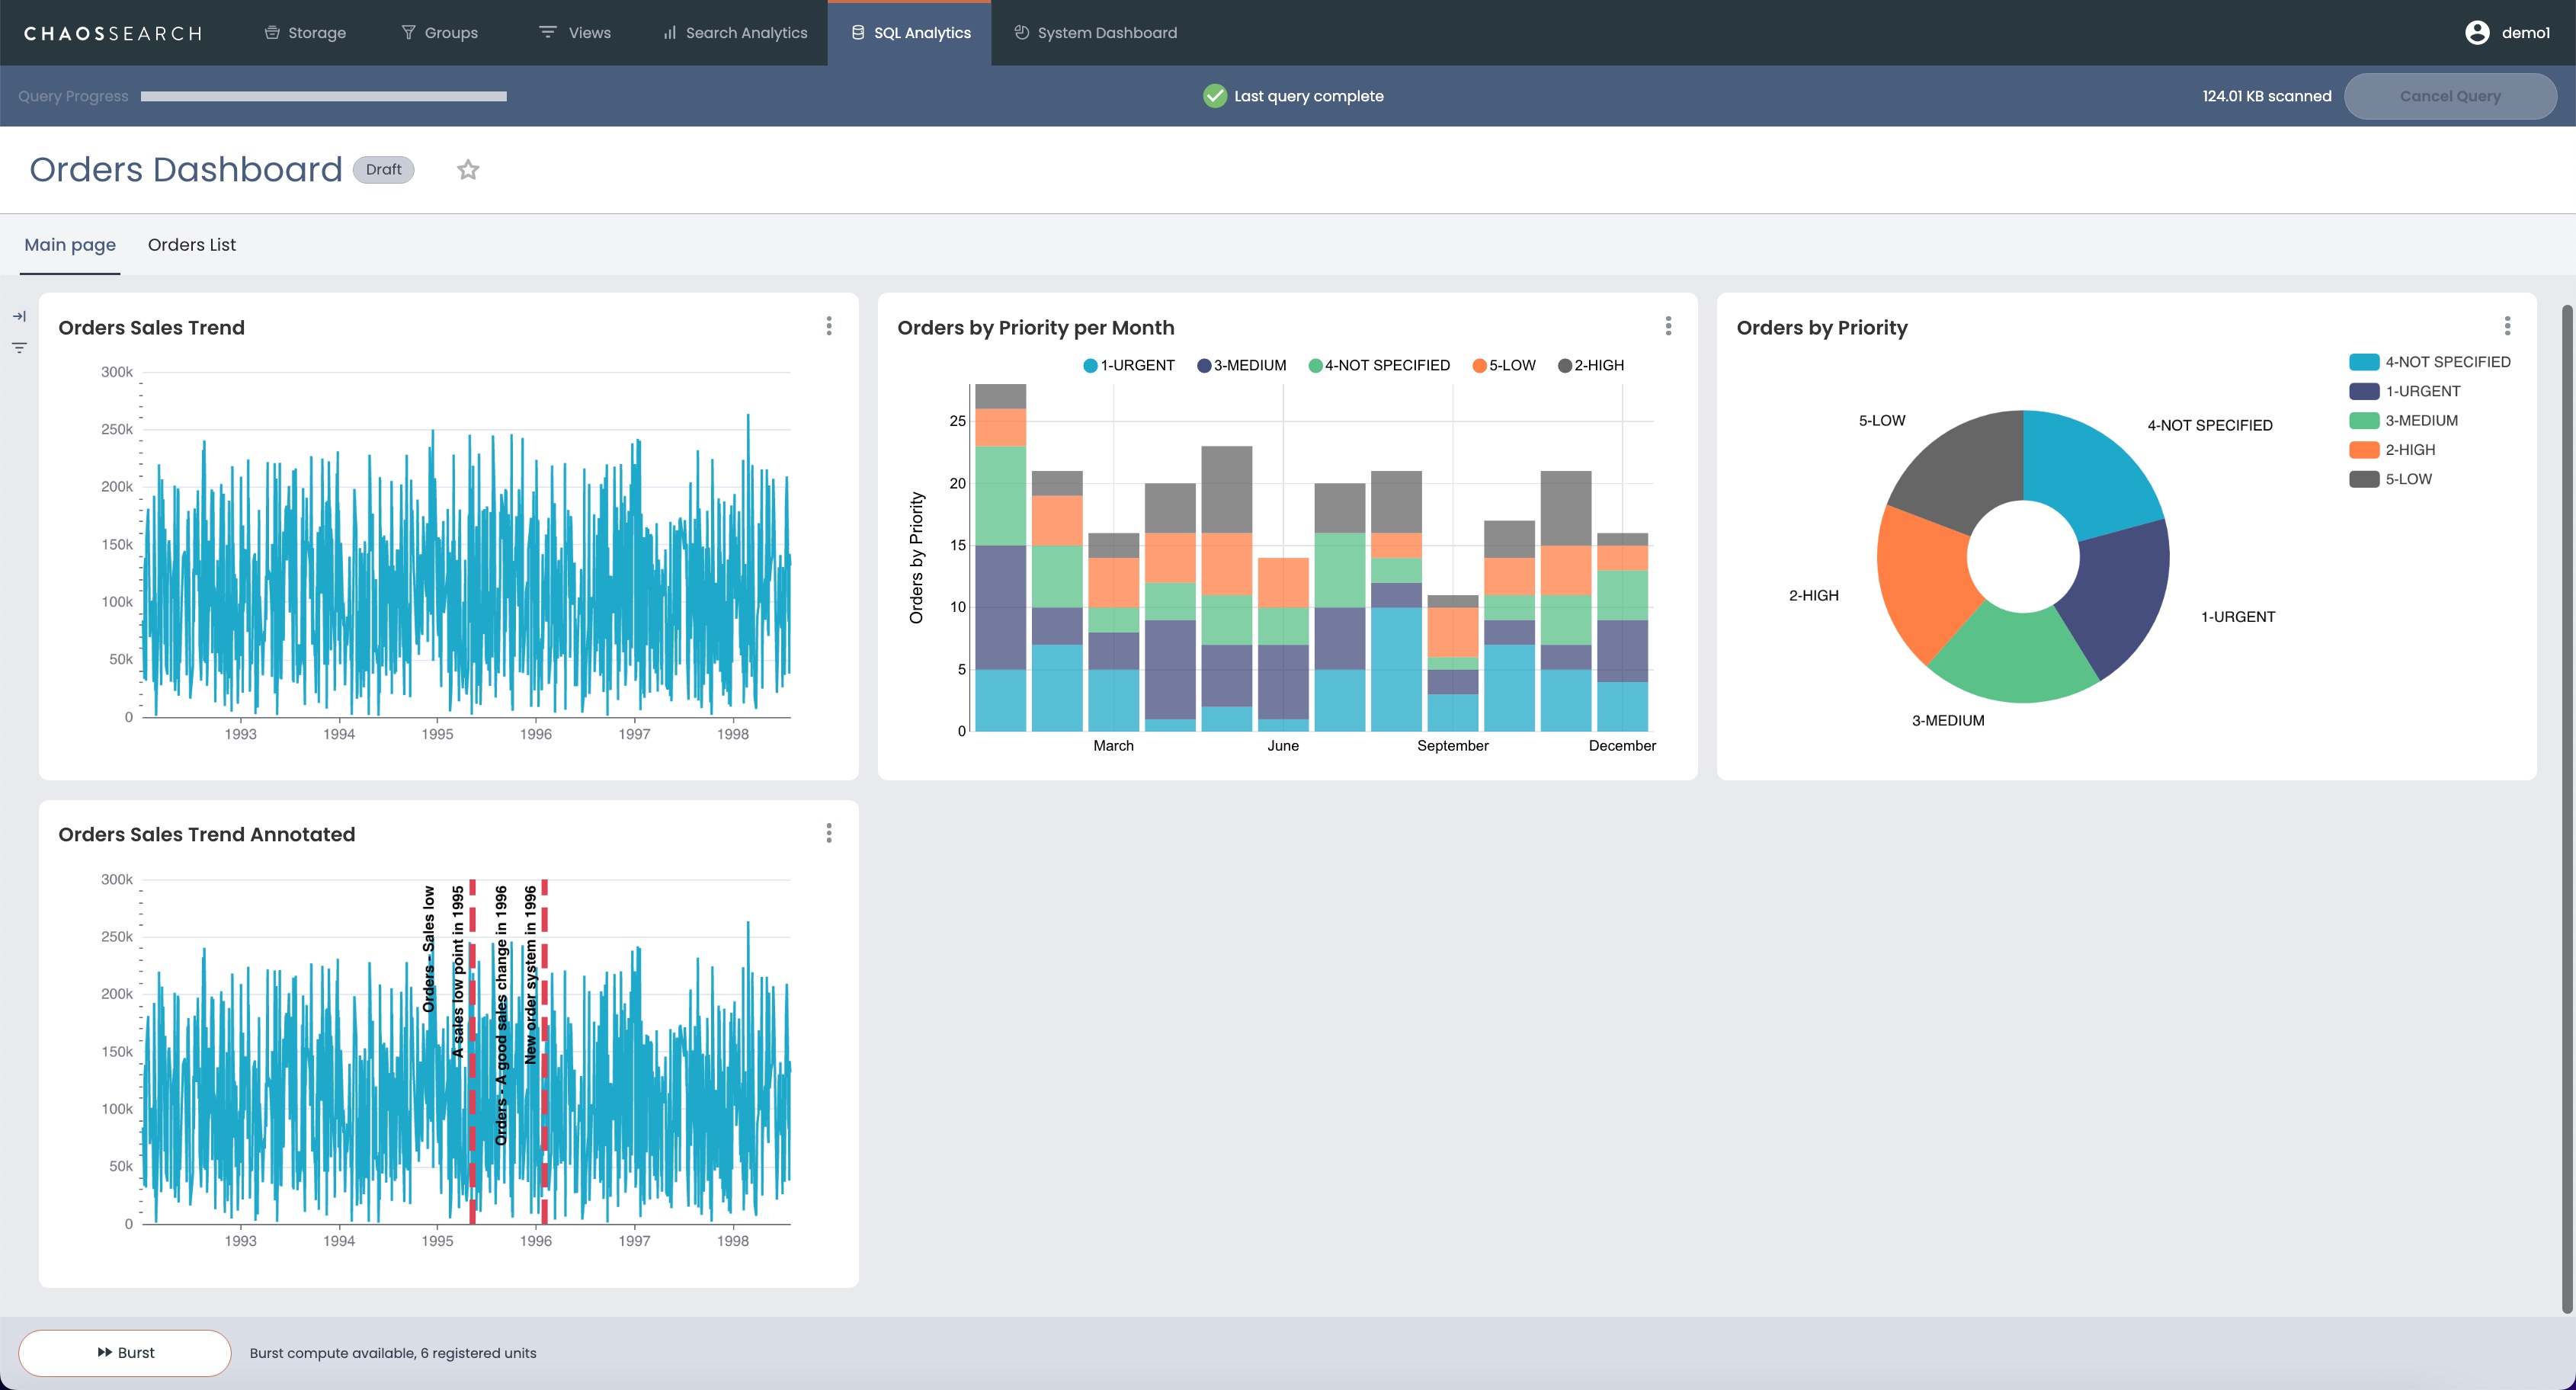Viewport: 2576px width, 1390px height.
Task: Click the vertical scrollbar on the right edge
Action: click(x=2566, y=800)
